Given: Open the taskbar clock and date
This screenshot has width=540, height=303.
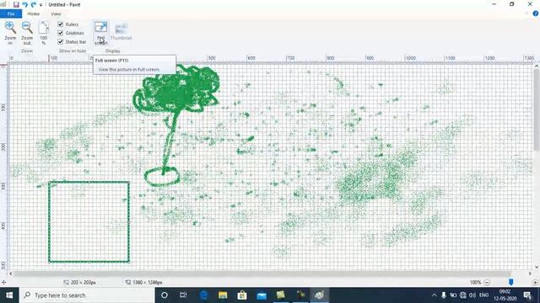Looking at the screenshot, I should click(505, 295).
